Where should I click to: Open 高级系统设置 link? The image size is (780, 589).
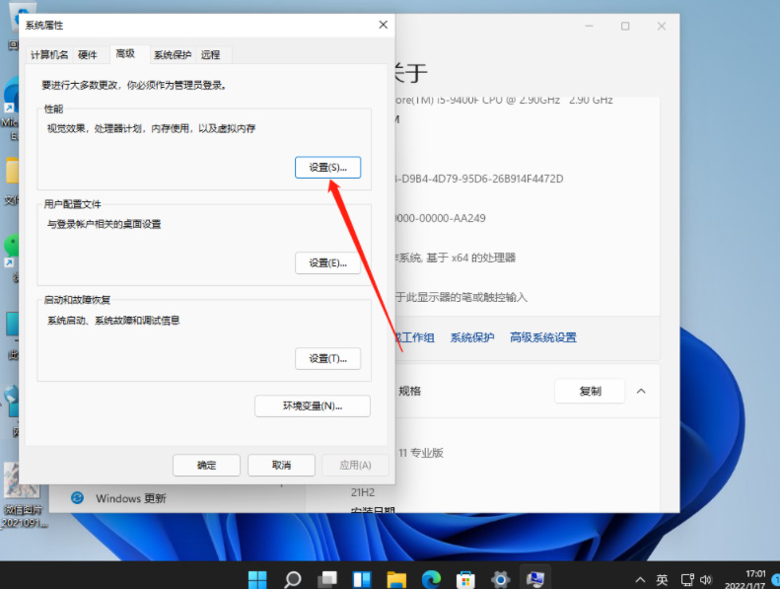point(542,337)
